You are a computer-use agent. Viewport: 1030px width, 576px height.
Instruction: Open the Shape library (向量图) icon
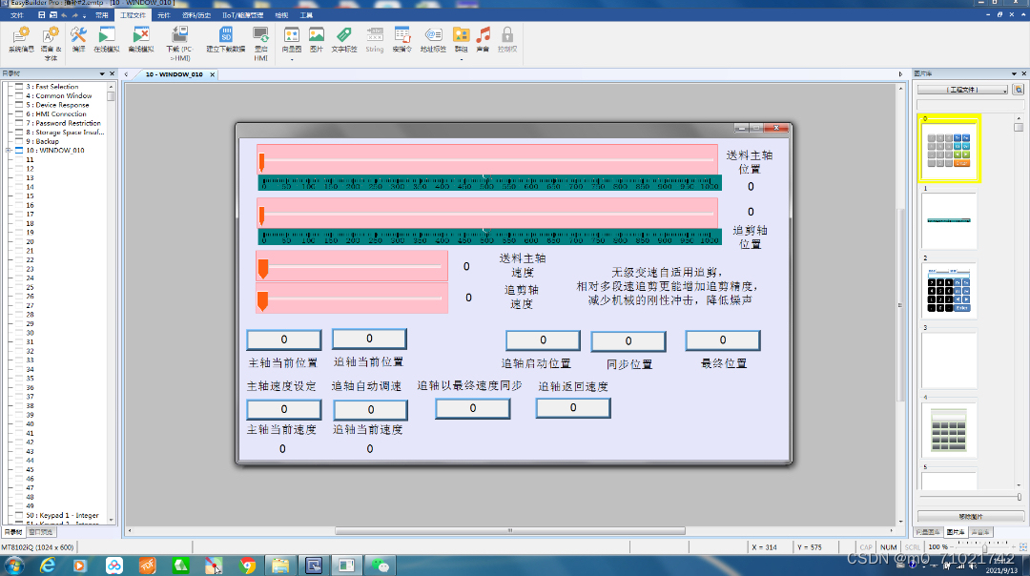pos(292,38)
